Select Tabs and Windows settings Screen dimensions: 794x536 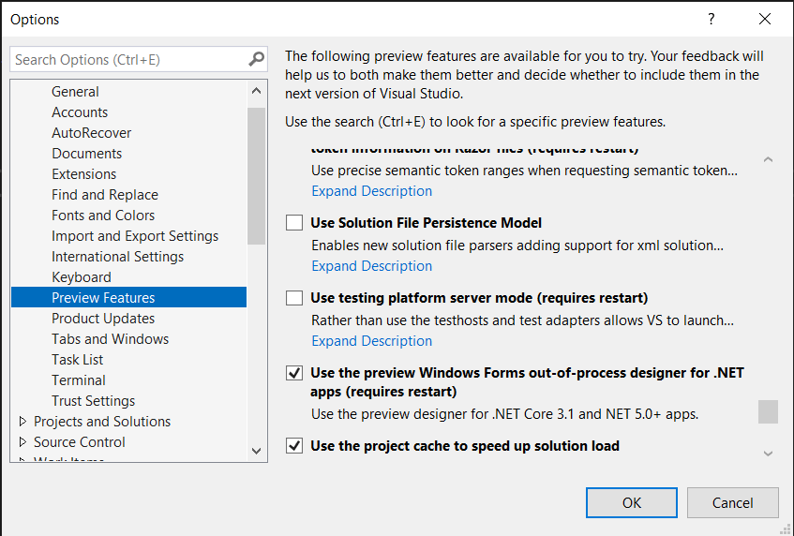click(x=110, y=339)
